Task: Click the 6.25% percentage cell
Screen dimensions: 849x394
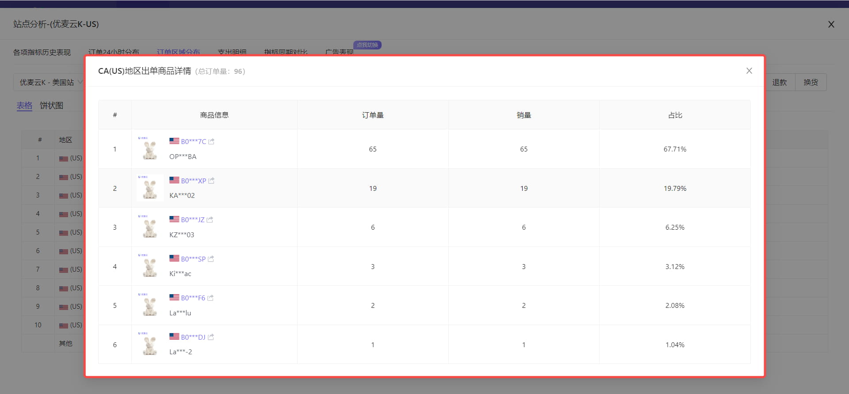Action: 675,227
